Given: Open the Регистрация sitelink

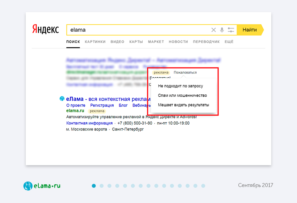Looking at the screenshot, I should 102,105.
